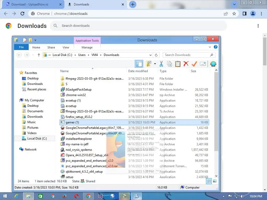Click the orange checkmark Properties icon

point(194,64)
